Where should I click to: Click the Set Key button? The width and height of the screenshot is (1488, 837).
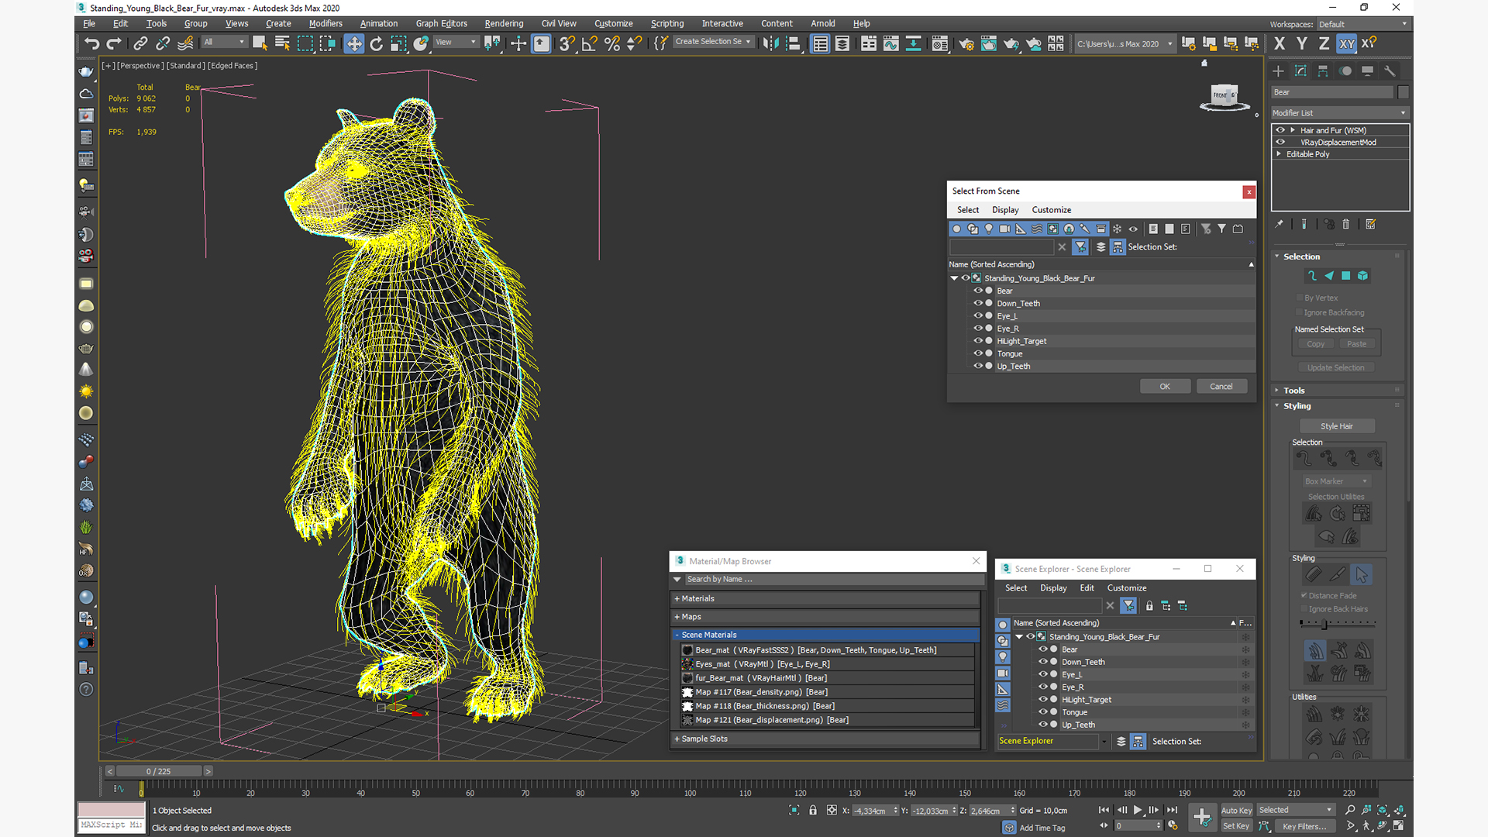tap(1236, 826)
